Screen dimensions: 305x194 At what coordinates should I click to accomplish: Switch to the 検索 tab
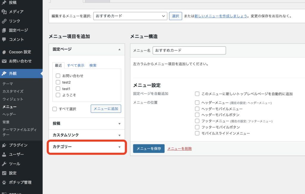point(93,65)
